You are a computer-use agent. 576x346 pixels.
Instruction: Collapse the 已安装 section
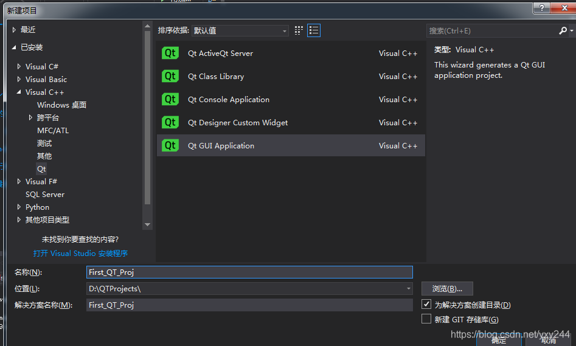(14, 47)
